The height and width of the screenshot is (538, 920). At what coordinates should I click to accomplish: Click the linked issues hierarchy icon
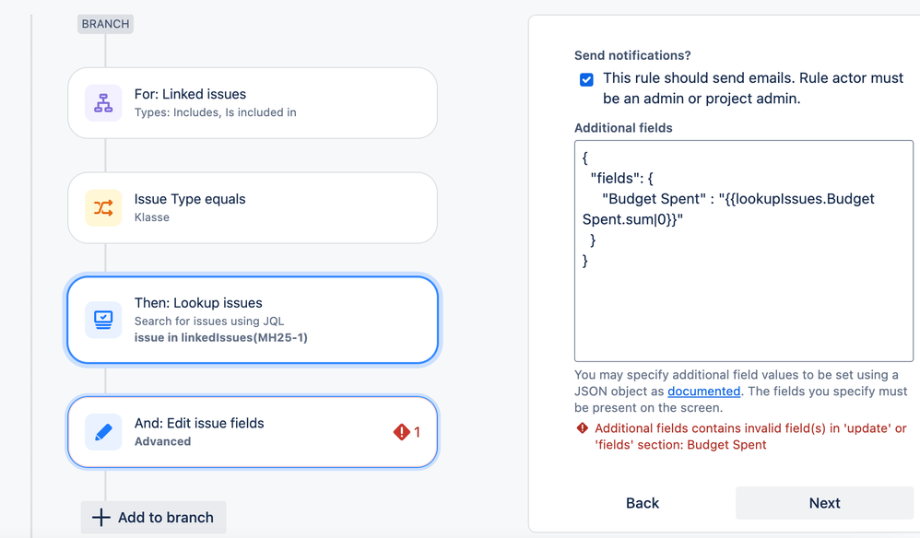[103, 102]
